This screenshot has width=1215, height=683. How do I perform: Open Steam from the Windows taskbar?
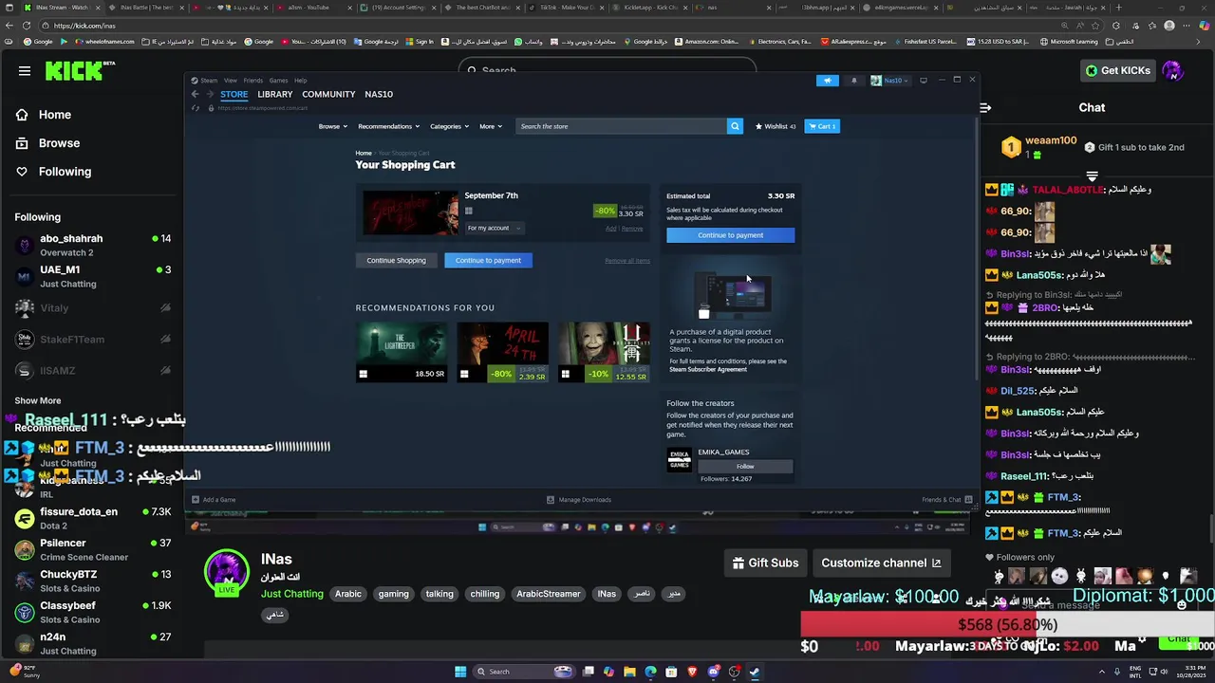click(755, 672)
